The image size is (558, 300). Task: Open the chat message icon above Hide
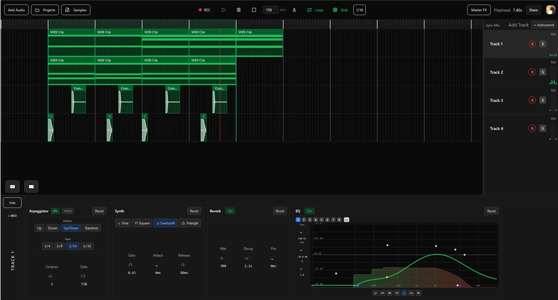coord(12,186)
